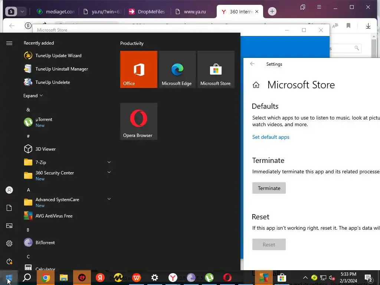Open File Explorer from the taskbar
This screenshot has width=380, height=285.
click(x=63, y=278)
